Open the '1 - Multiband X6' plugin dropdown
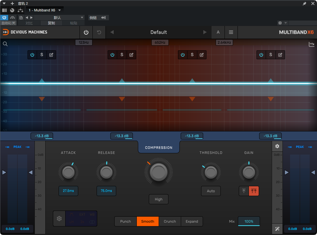The width and height of the screenshot is (317, 235). [x=45, y=10]
